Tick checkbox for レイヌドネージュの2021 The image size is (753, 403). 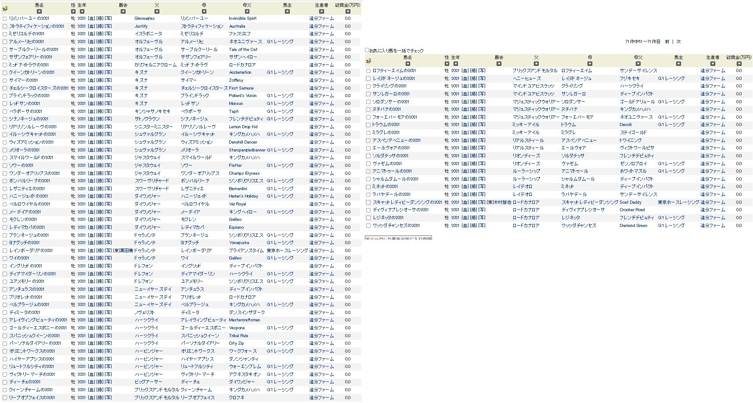(x=368, y=79)
